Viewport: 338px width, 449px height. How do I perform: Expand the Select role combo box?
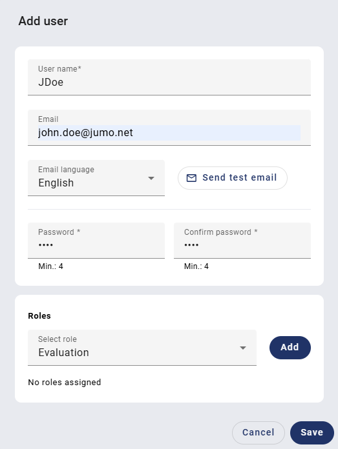pos(142,348)
